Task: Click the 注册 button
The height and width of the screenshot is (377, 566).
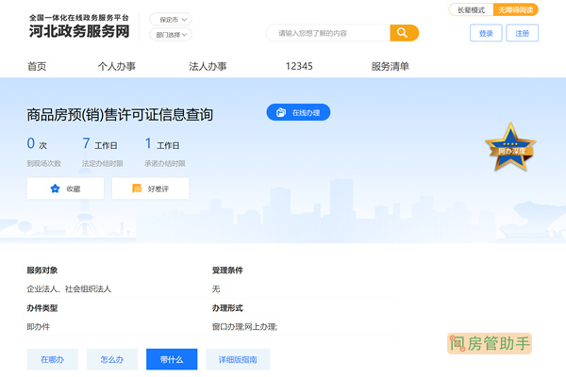Action: [522, 33]
